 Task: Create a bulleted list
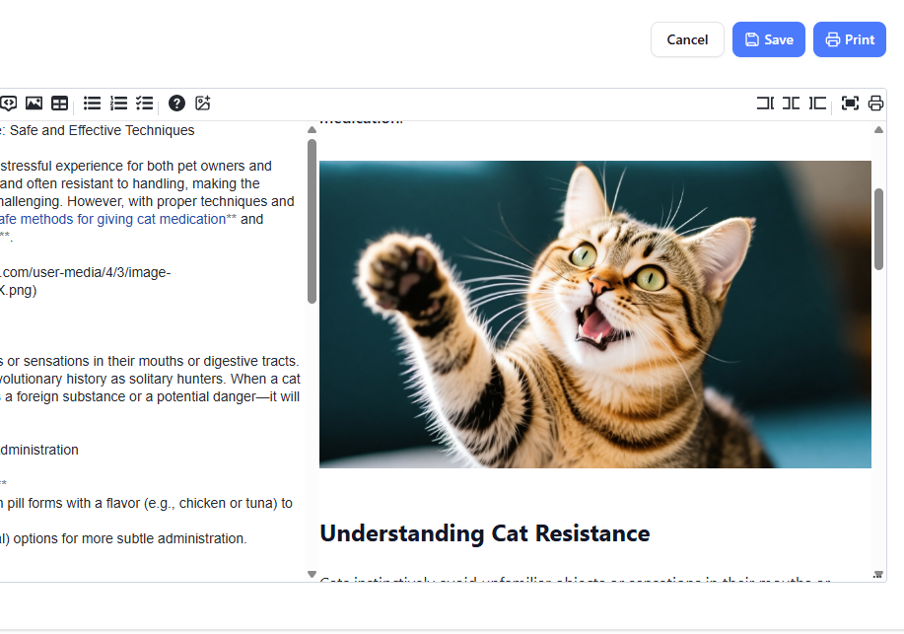[92, 103]
